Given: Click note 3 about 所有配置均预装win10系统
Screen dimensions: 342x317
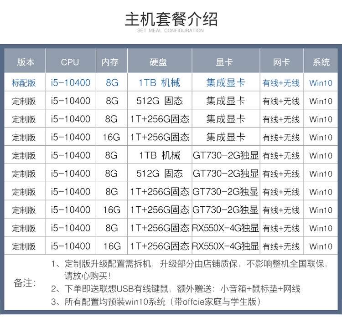Looking at the screenshot, I should [156, 302].
